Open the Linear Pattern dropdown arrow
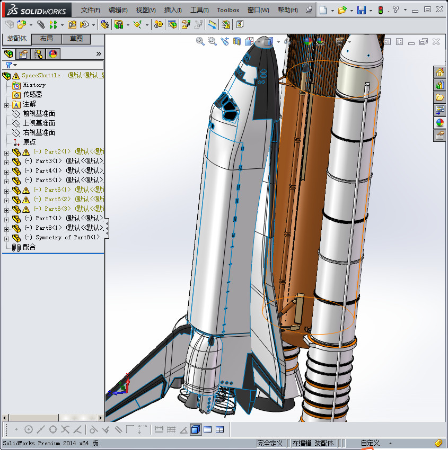This screenshot has height=450, width=448. point(62,25)
